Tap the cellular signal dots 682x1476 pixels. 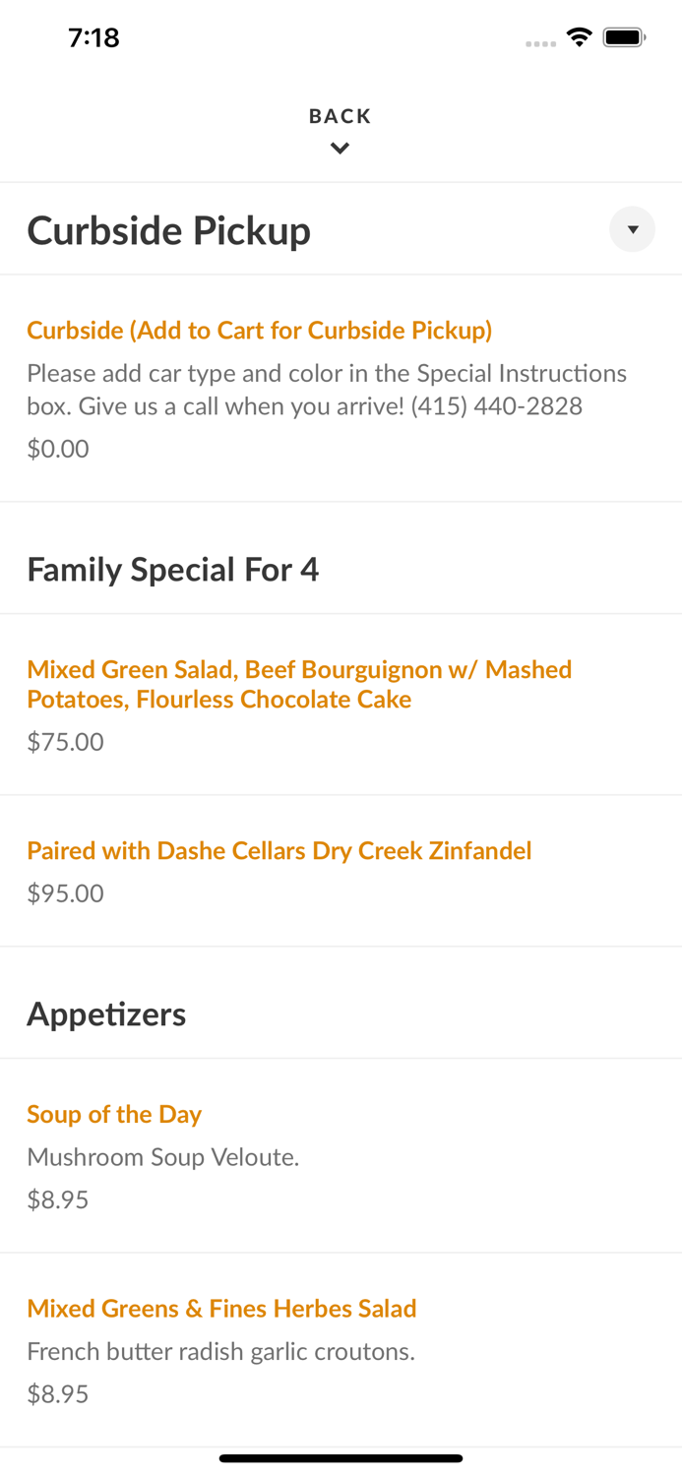tap(540, 43)
